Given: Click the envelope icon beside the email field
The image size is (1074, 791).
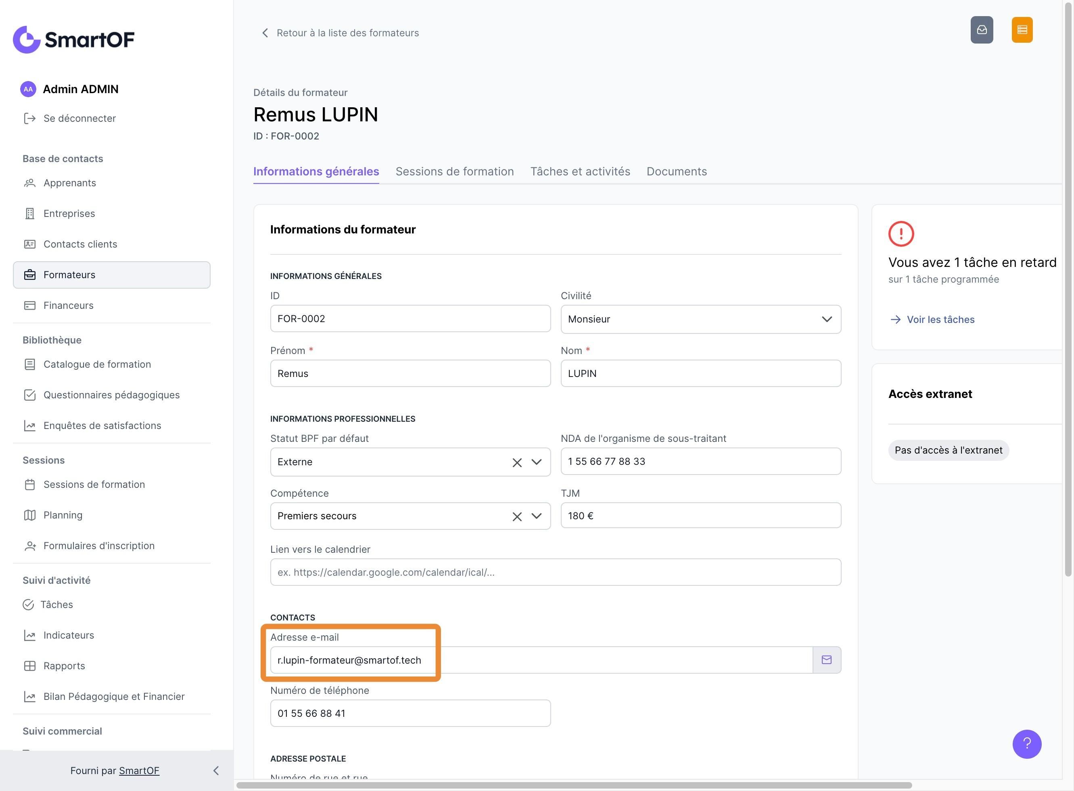Looking at the screenshot, I should [x=826, y=660].
